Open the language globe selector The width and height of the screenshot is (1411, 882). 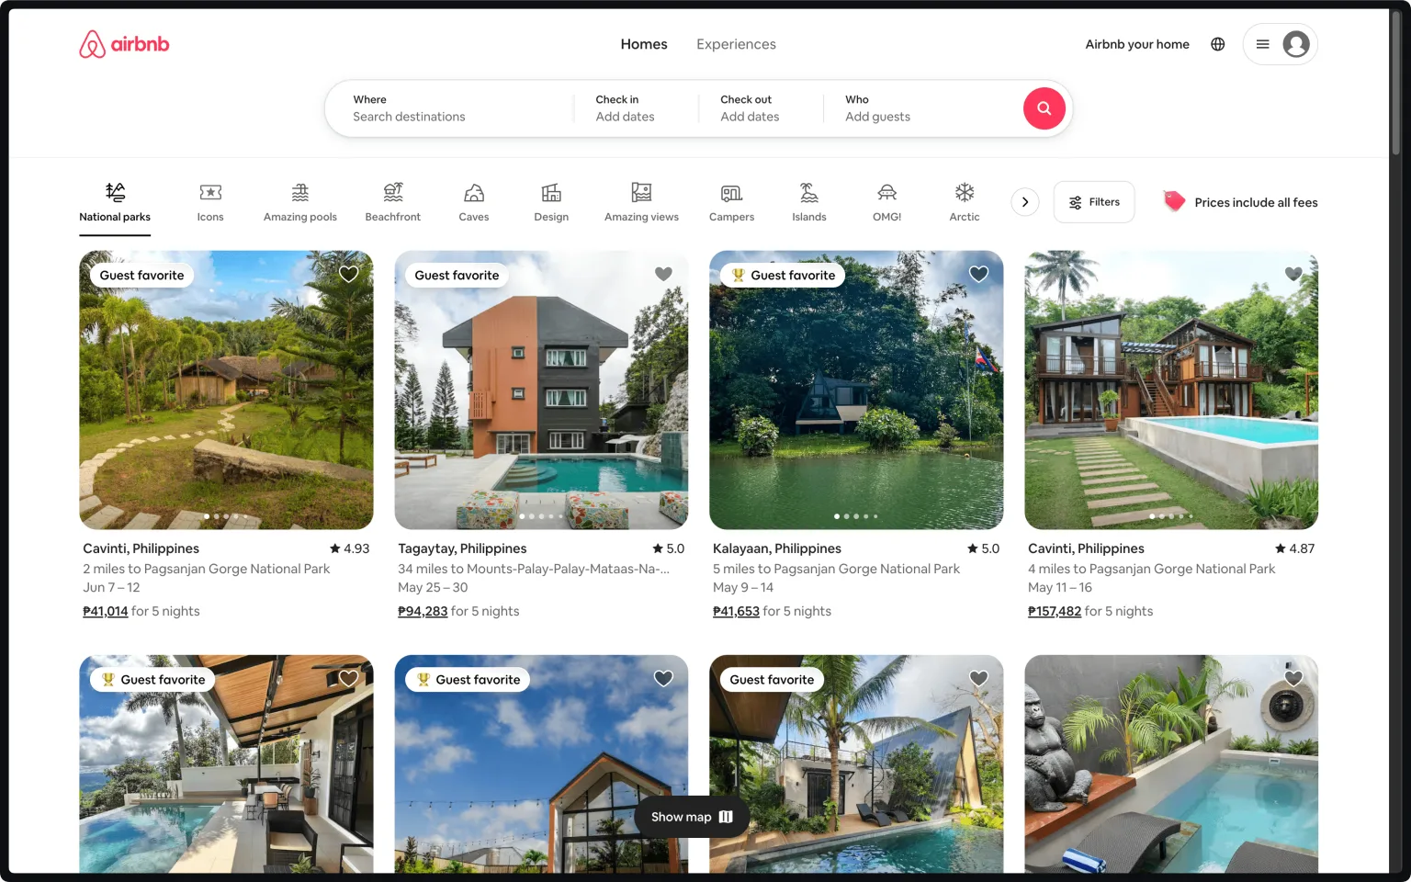[1217, 44]
